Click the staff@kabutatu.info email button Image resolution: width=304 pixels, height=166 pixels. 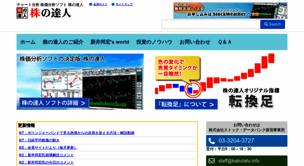tap(246, 161)
